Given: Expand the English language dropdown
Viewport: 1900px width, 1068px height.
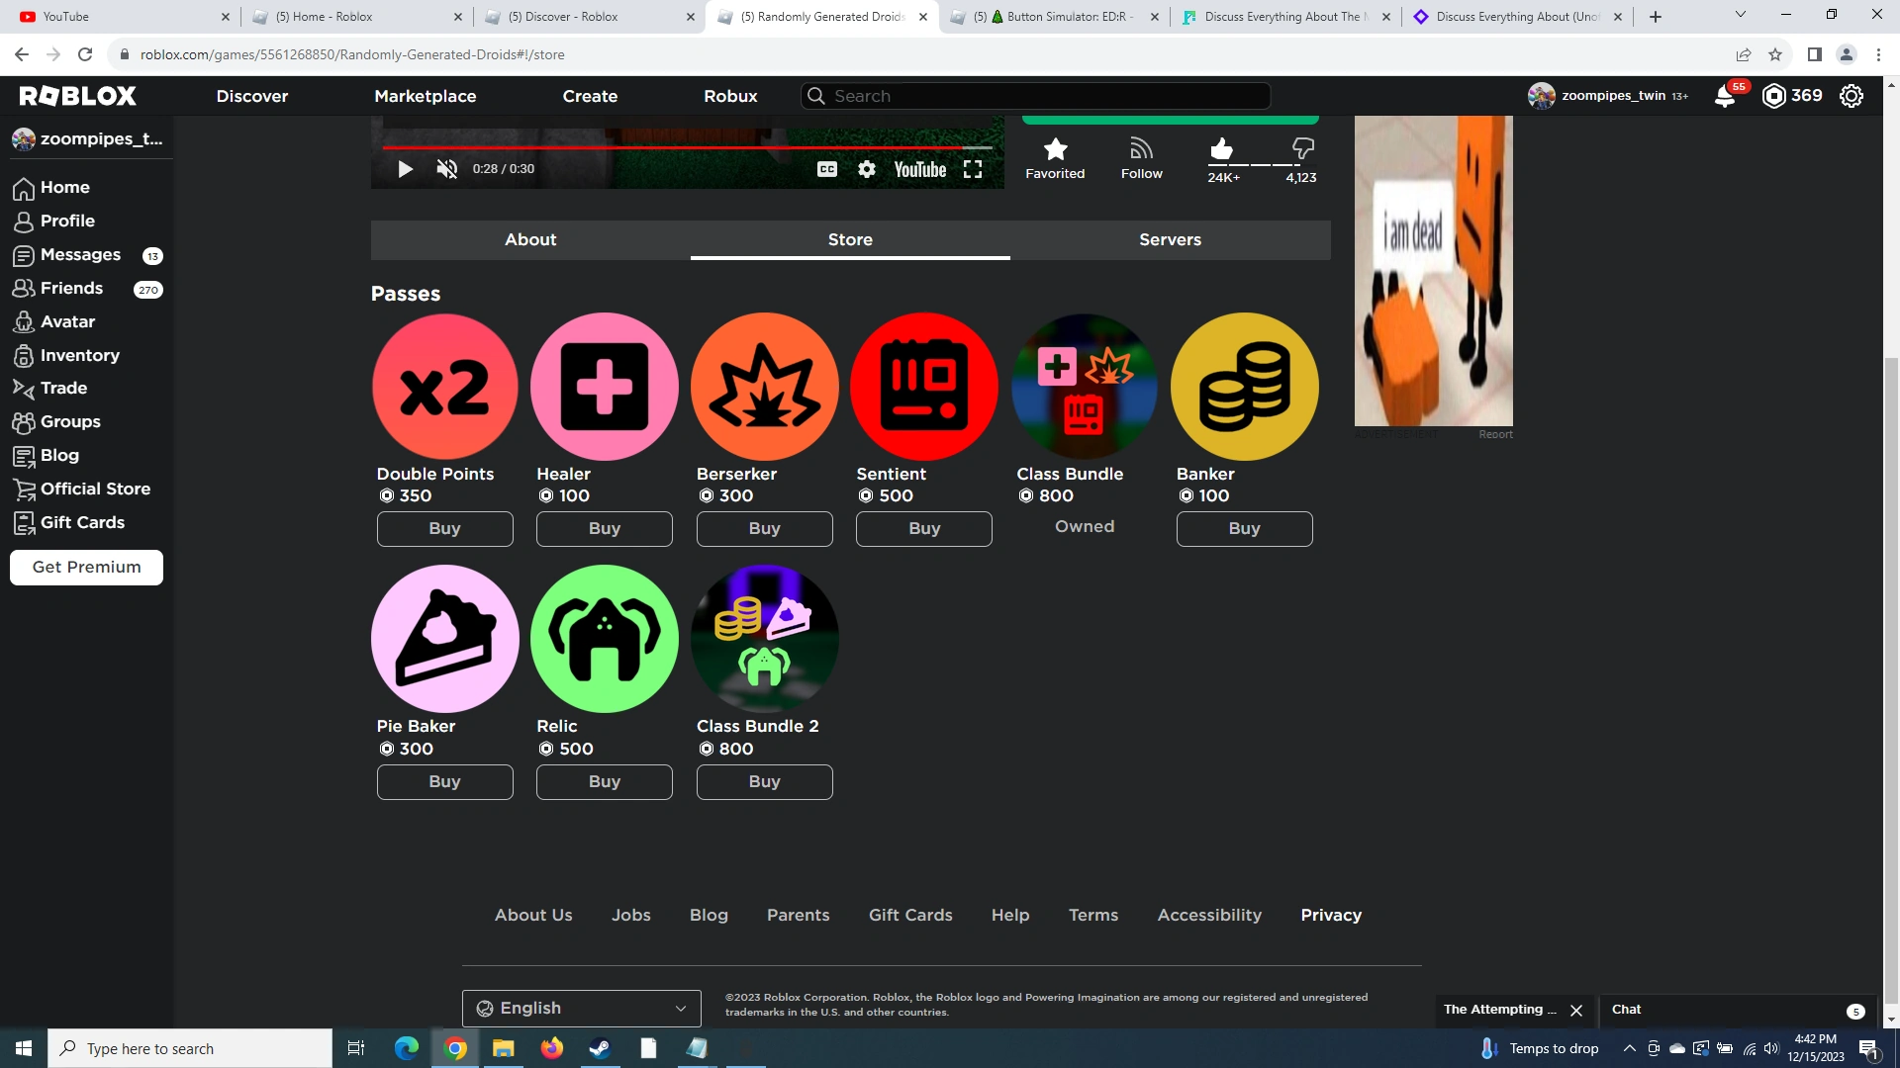Looking at the screenshot, I should (x=581, y=1009).
